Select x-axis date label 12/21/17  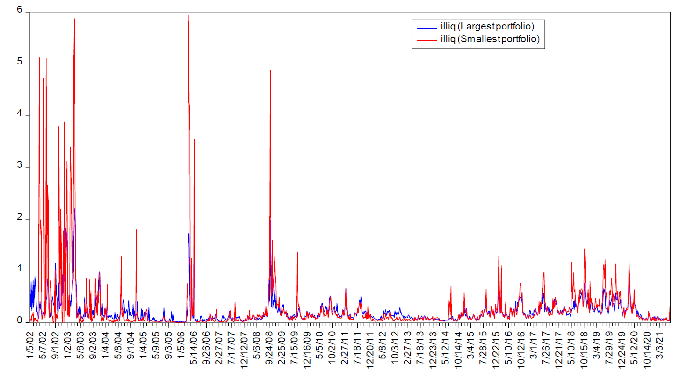[558, 349]
